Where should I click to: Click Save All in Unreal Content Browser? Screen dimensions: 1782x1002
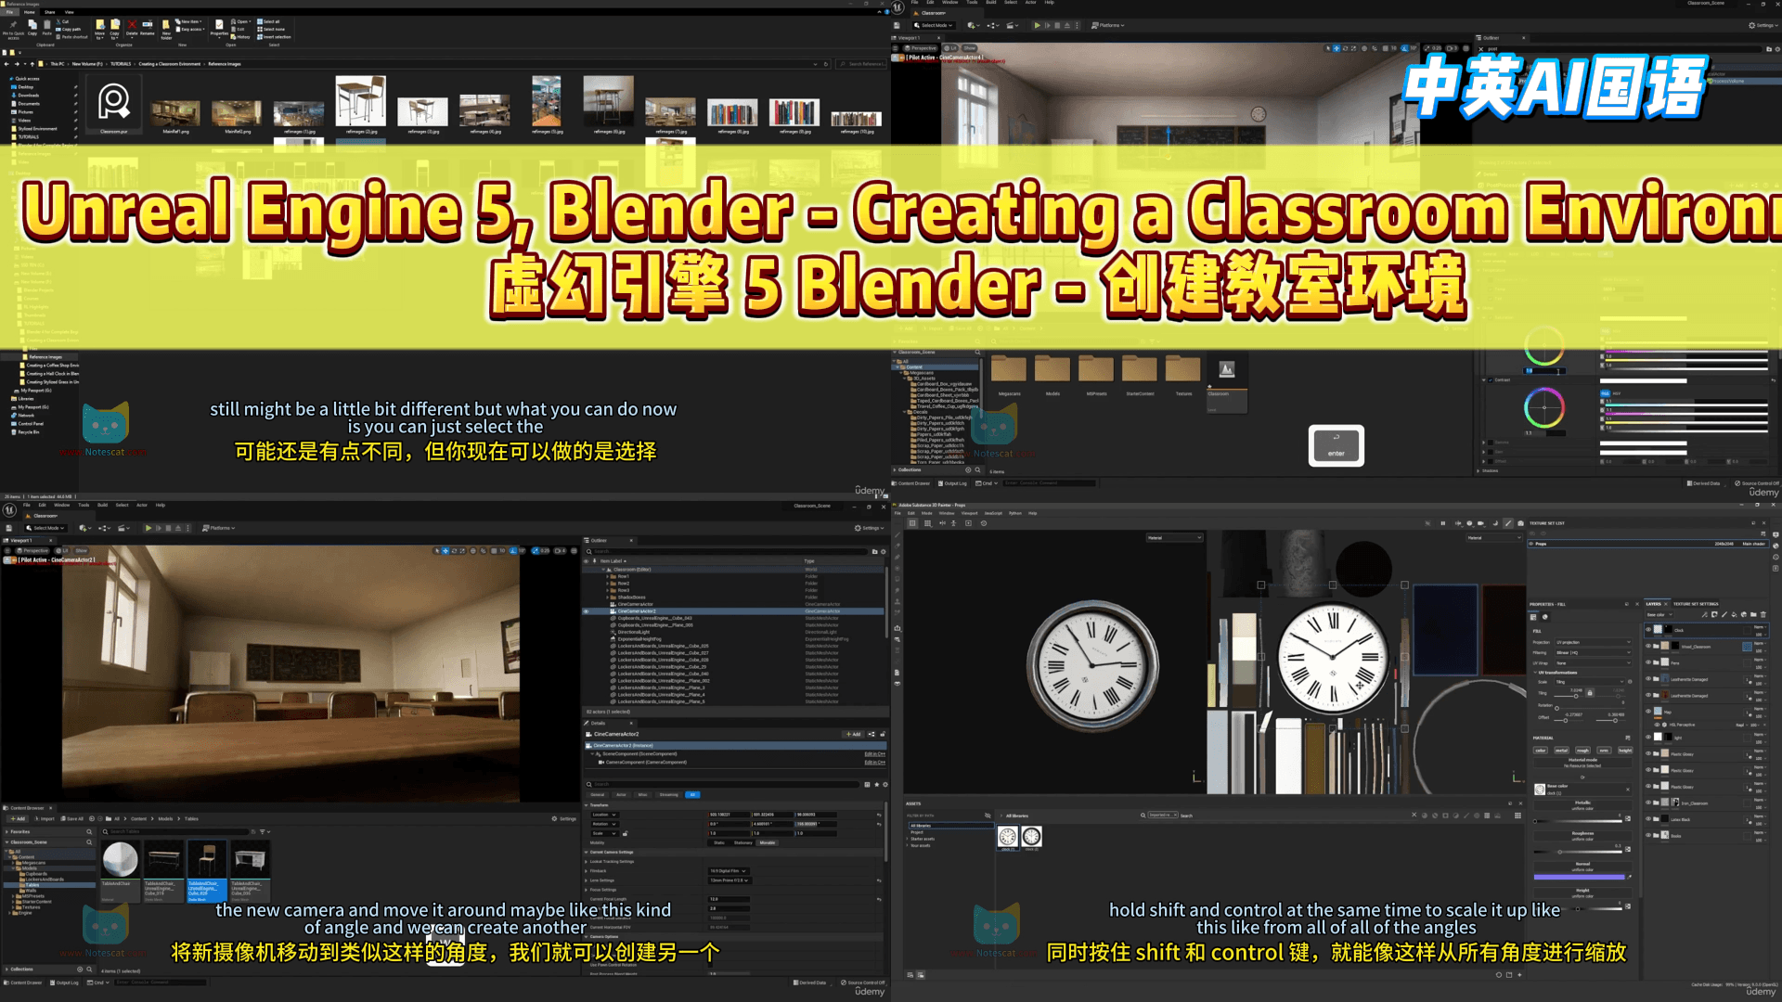[71, 819]
